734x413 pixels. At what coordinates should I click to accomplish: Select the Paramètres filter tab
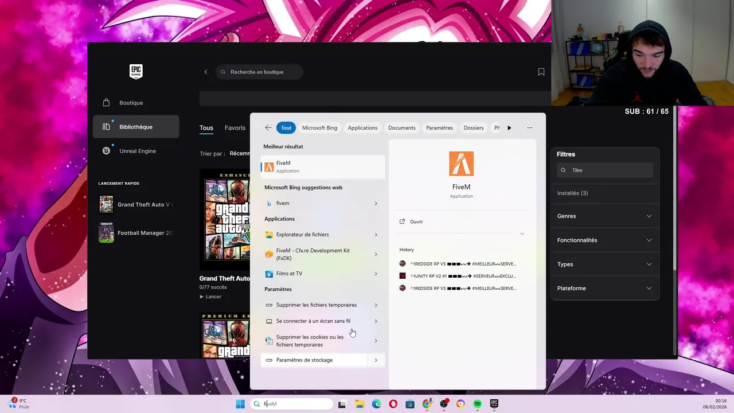[439, 128]
